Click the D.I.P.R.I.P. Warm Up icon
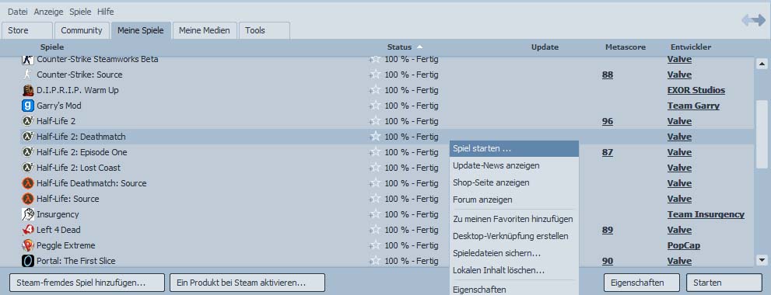The height and width of the screenshot is (295, 771). [x=28, y=90]
